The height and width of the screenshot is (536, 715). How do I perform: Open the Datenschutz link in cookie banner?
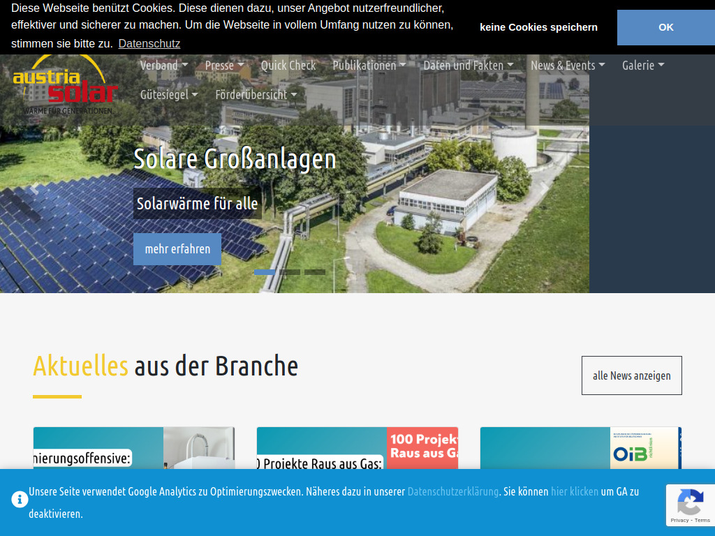click(149, 43)
